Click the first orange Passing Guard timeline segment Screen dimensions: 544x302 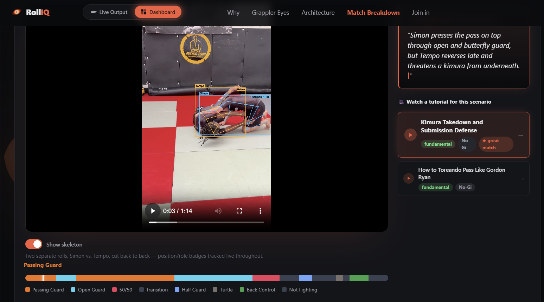coord(40,278)
